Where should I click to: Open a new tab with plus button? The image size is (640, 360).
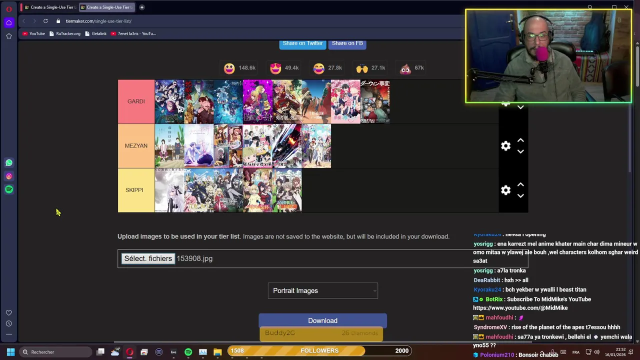(141, 7)
